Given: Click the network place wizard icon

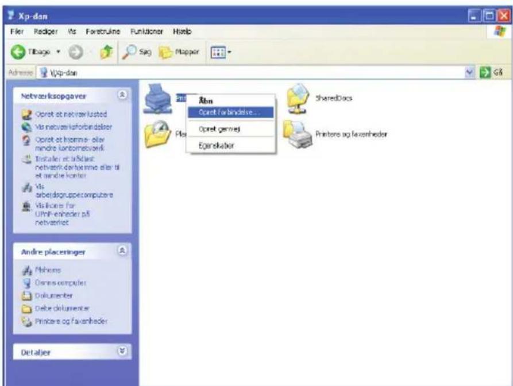Looking at the screenshot, I should point(27,115).
